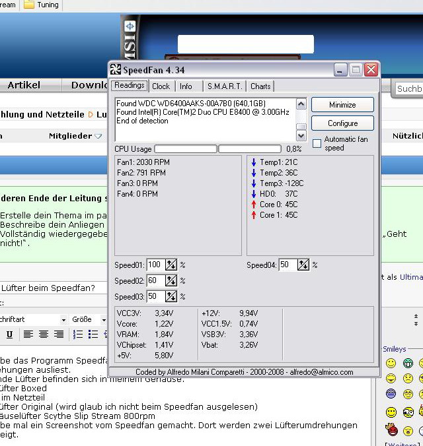This screenshot has width=423, height=446.
Task: Open the S.M.A.R.T. tab
Action: [225, 86]
